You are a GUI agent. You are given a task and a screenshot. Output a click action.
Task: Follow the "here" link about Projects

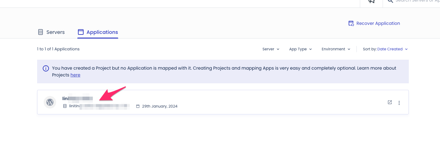[75, 75]
